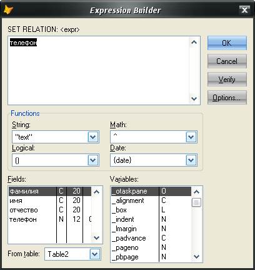Click the Fields list scroll up arrow

pos(96,192)
